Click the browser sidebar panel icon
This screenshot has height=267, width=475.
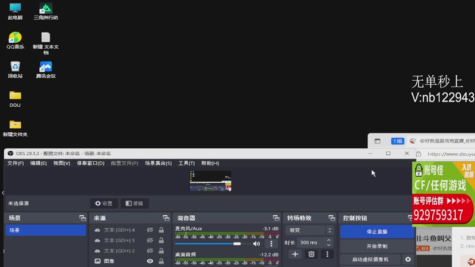377,141
